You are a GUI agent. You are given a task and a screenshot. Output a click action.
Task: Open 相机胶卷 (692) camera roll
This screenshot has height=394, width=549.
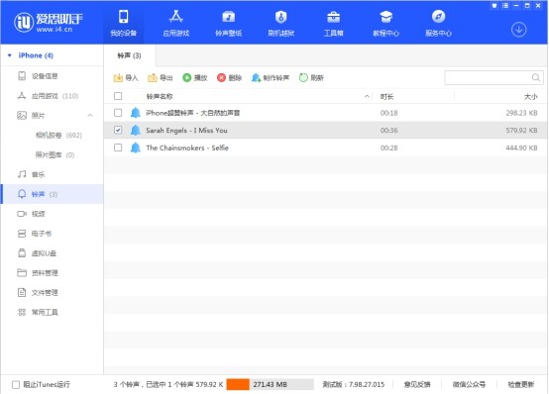[x=58, y=135]
